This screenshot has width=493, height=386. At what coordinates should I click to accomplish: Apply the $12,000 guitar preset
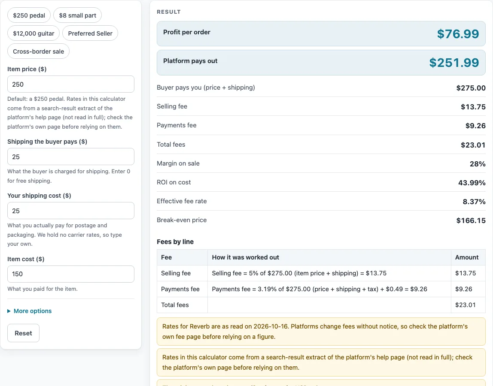point(33,33)
